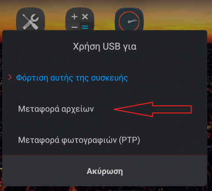Tap the Ακύρωση cancel button
Image resolution: width=212 pixels, height=191 pixels.
click(x=105, y=171)
